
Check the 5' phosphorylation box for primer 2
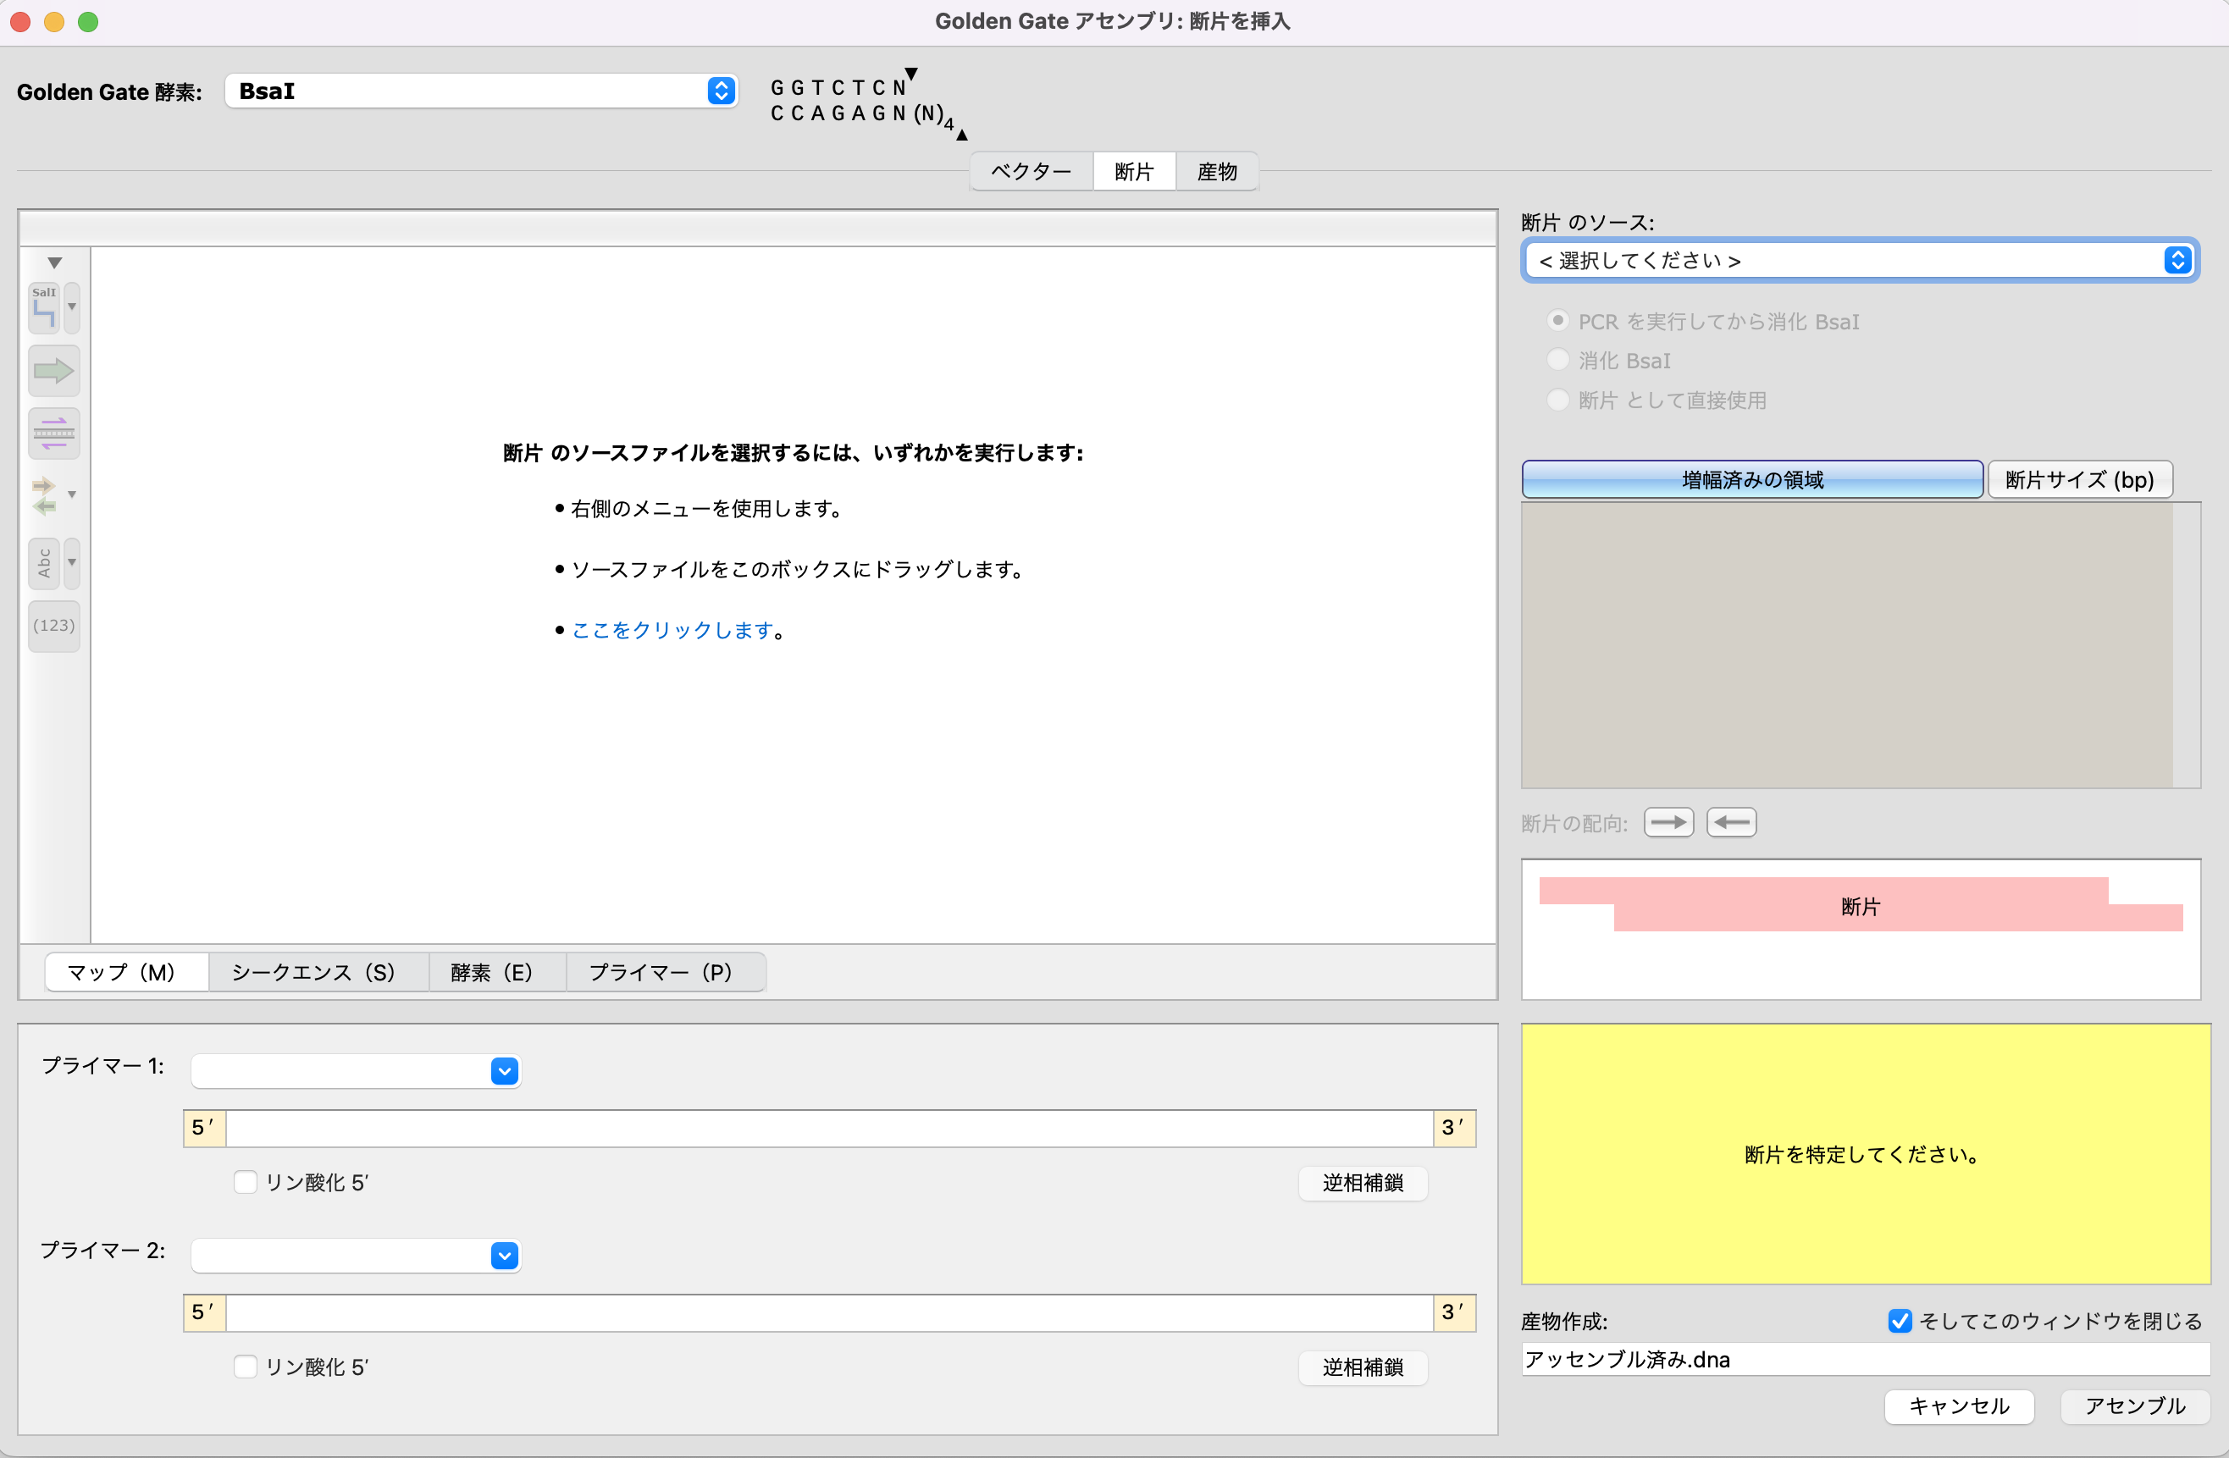tap(246, 1367)
